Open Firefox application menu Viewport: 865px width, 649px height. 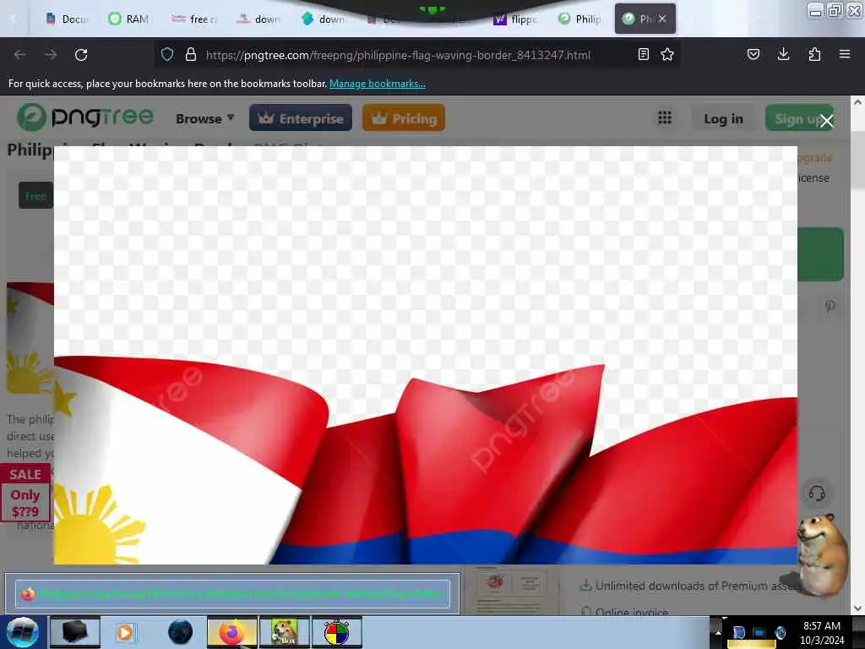(845, 54)
